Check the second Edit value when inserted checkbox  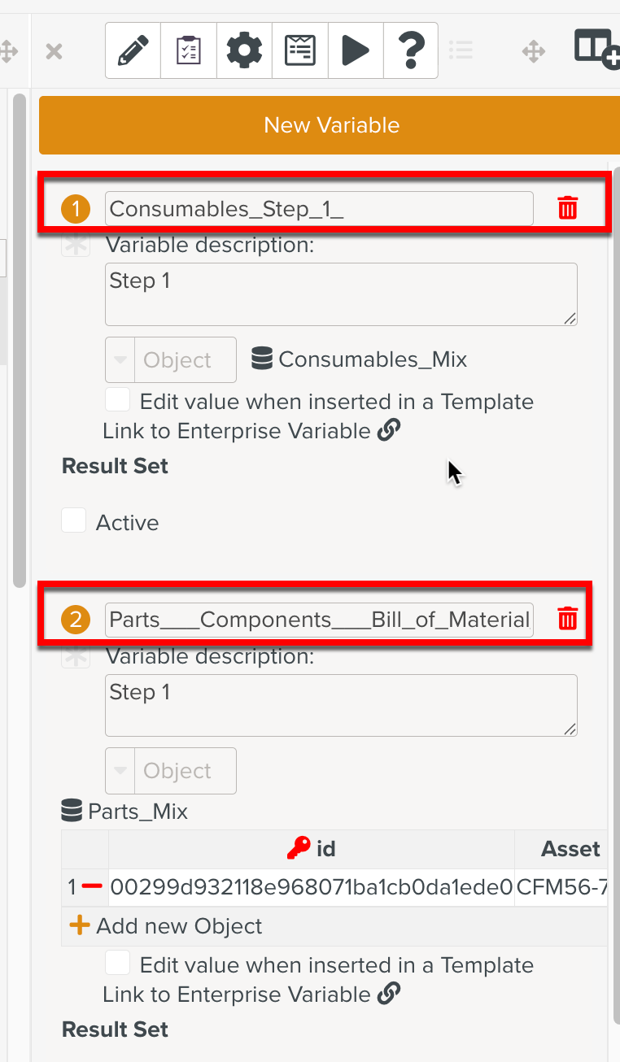pyautogui.click(x=118, y=964)
